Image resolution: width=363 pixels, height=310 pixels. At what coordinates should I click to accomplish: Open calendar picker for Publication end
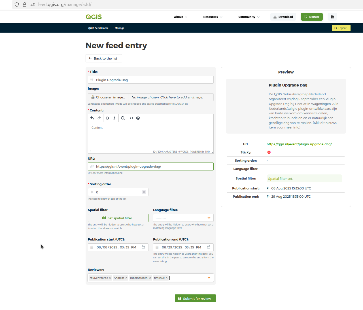209,247
